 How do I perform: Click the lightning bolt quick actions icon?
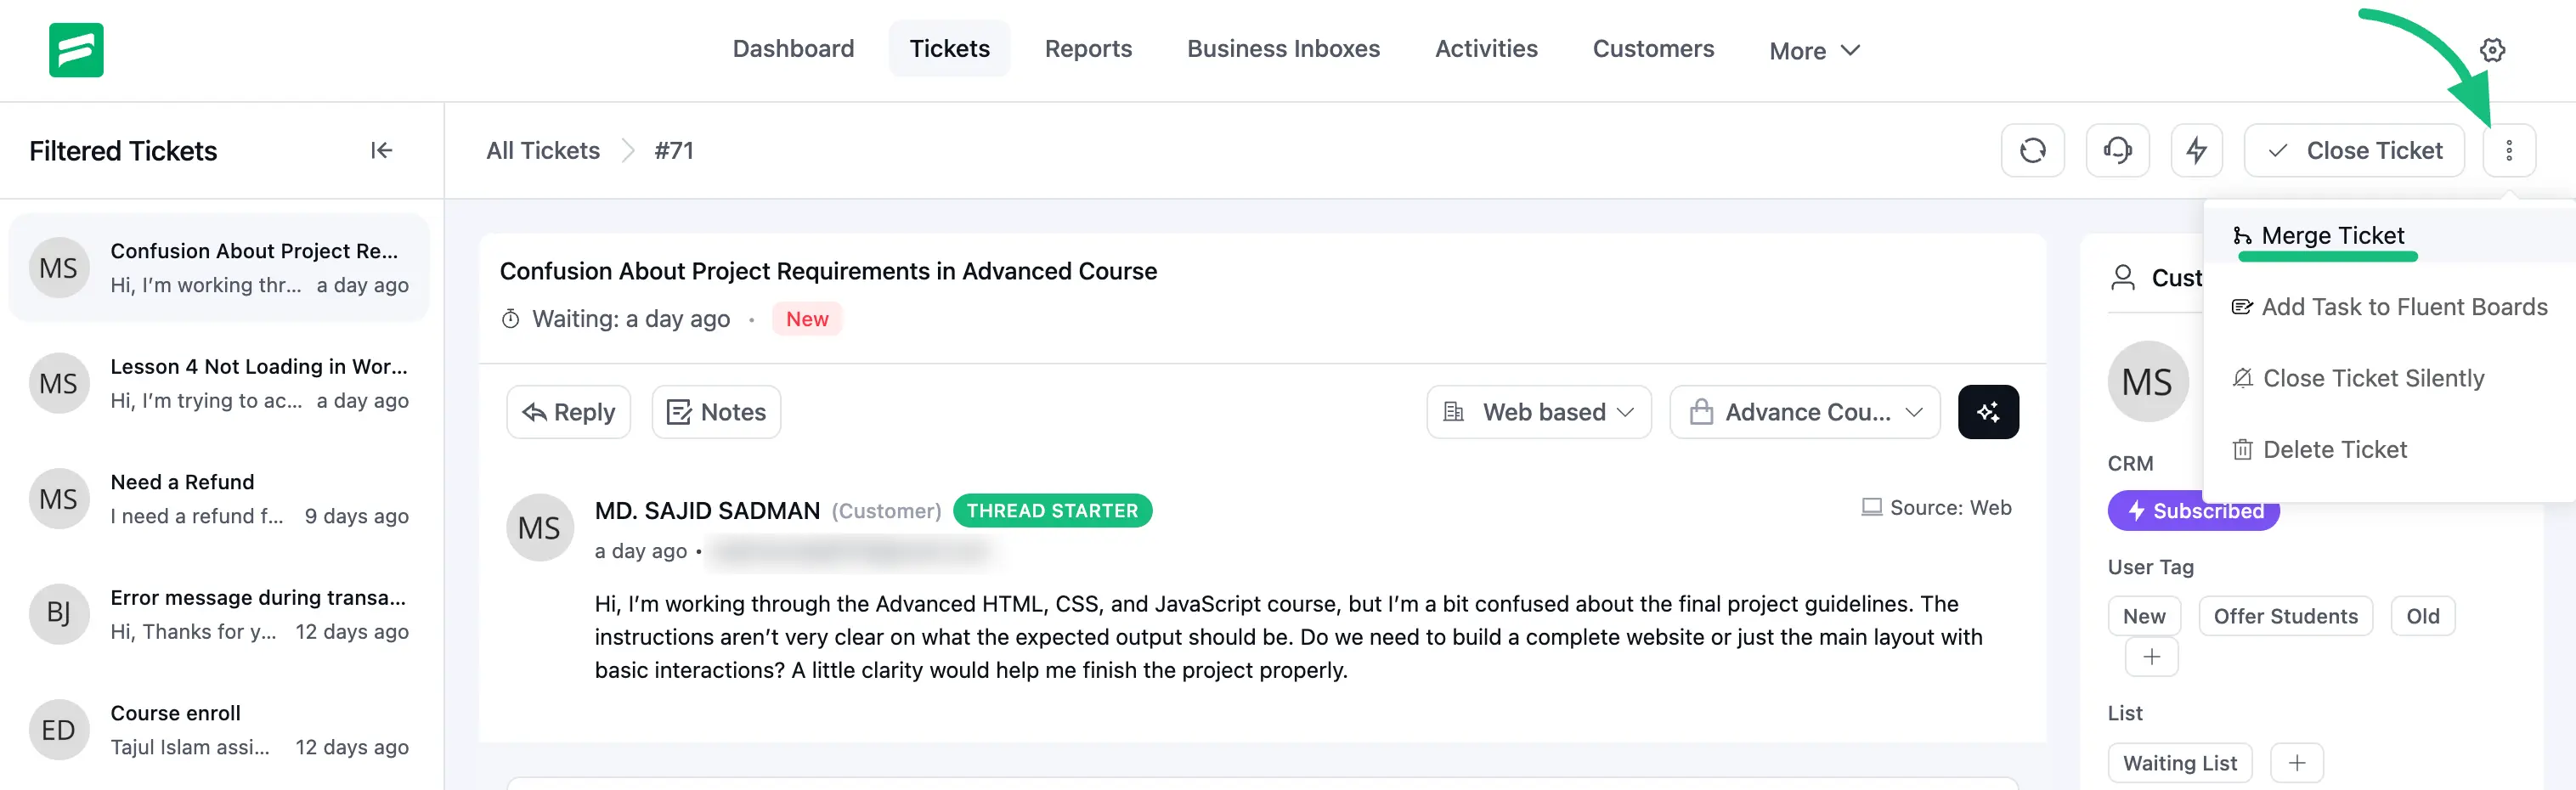[x=2197, y=150]
